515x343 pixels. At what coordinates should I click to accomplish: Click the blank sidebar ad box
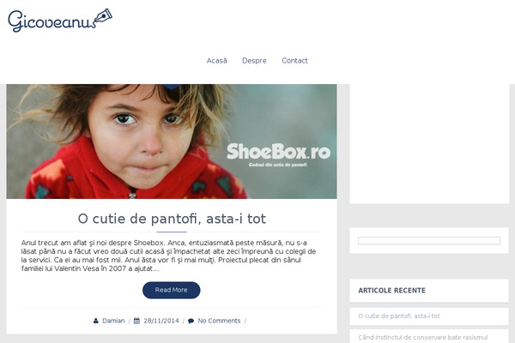click(x=430, y=144)
